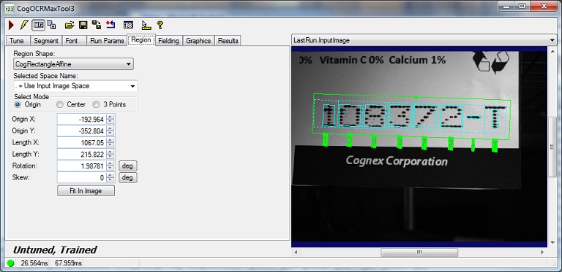The image size is (562, 272).
Task: Toggle Skew units deg button
Action: point(127,177)
